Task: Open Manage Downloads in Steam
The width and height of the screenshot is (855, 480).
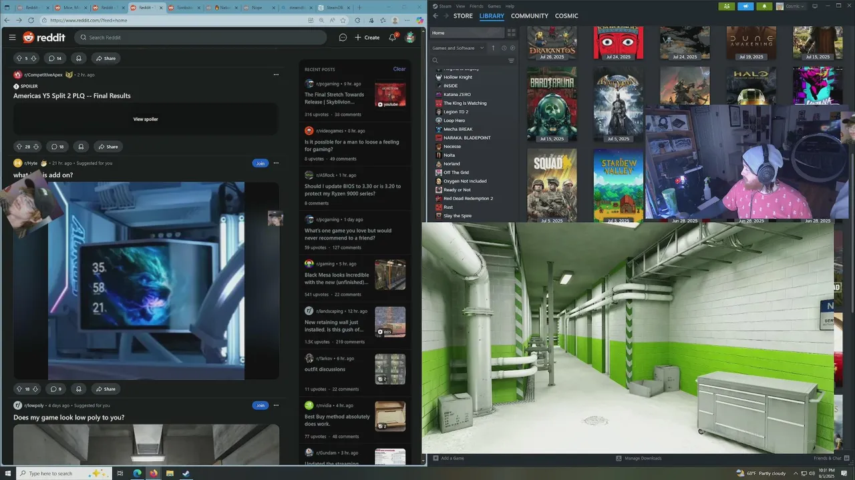Action: click(639, 458)
